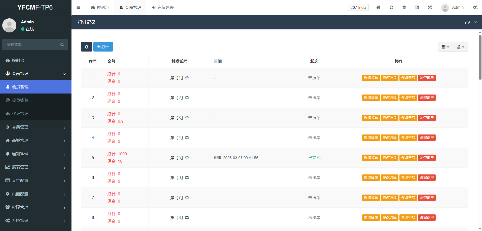The height and width of the screenshot is (231, 482).
Task: Click the home icon in top bar
Action: point(378,8)
